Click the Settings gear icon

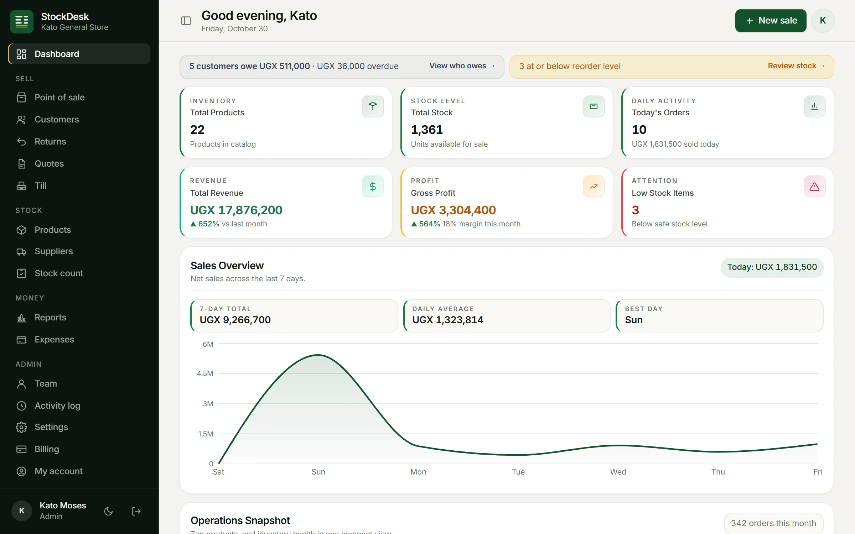click(x=21, y=427)
